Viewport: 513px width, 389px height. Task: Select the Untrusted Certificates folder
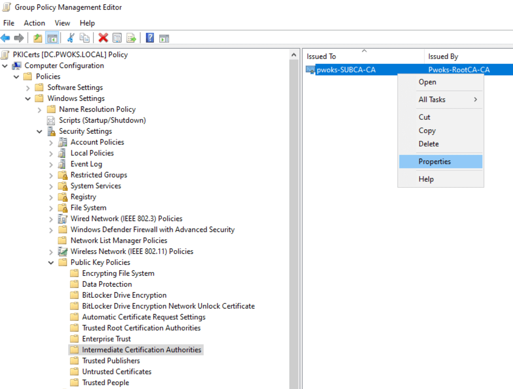117,372
